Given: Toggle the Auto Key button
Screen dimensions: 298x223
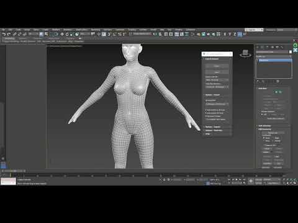Looking at the screenshot, I should 259,180.
